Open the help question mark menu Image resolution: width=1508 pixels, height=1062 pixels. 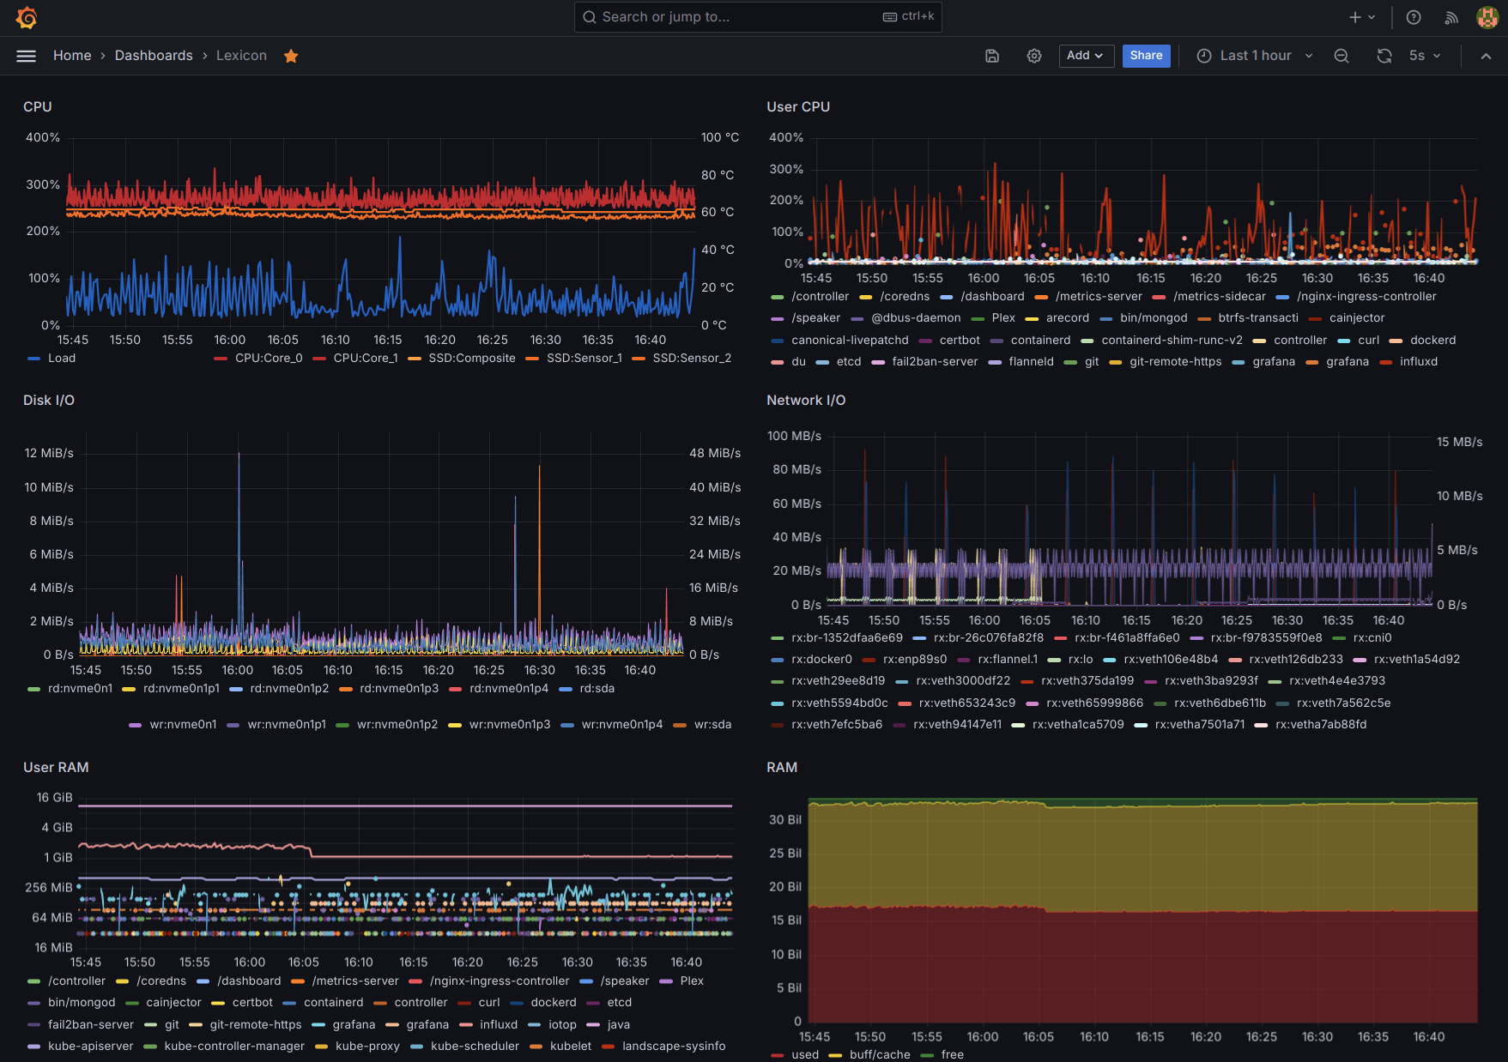[1414, 17]
